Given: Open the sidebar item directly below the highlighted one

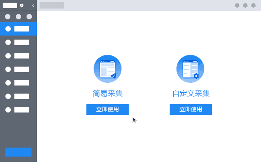Looking at the screenshot, I should coord(18,42).
